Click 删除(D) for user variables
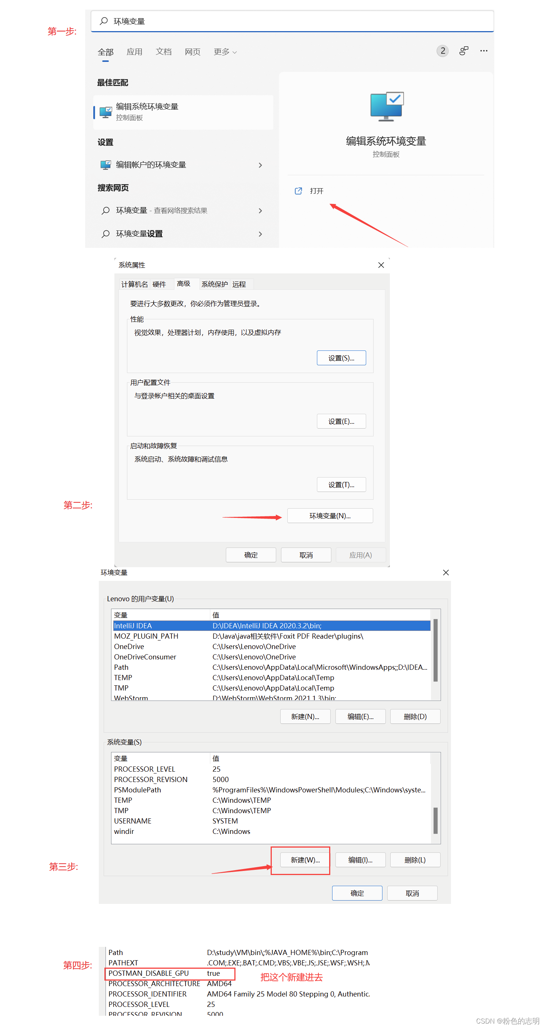This screenshot has height=1028, width=545. [x=415, y=716]
